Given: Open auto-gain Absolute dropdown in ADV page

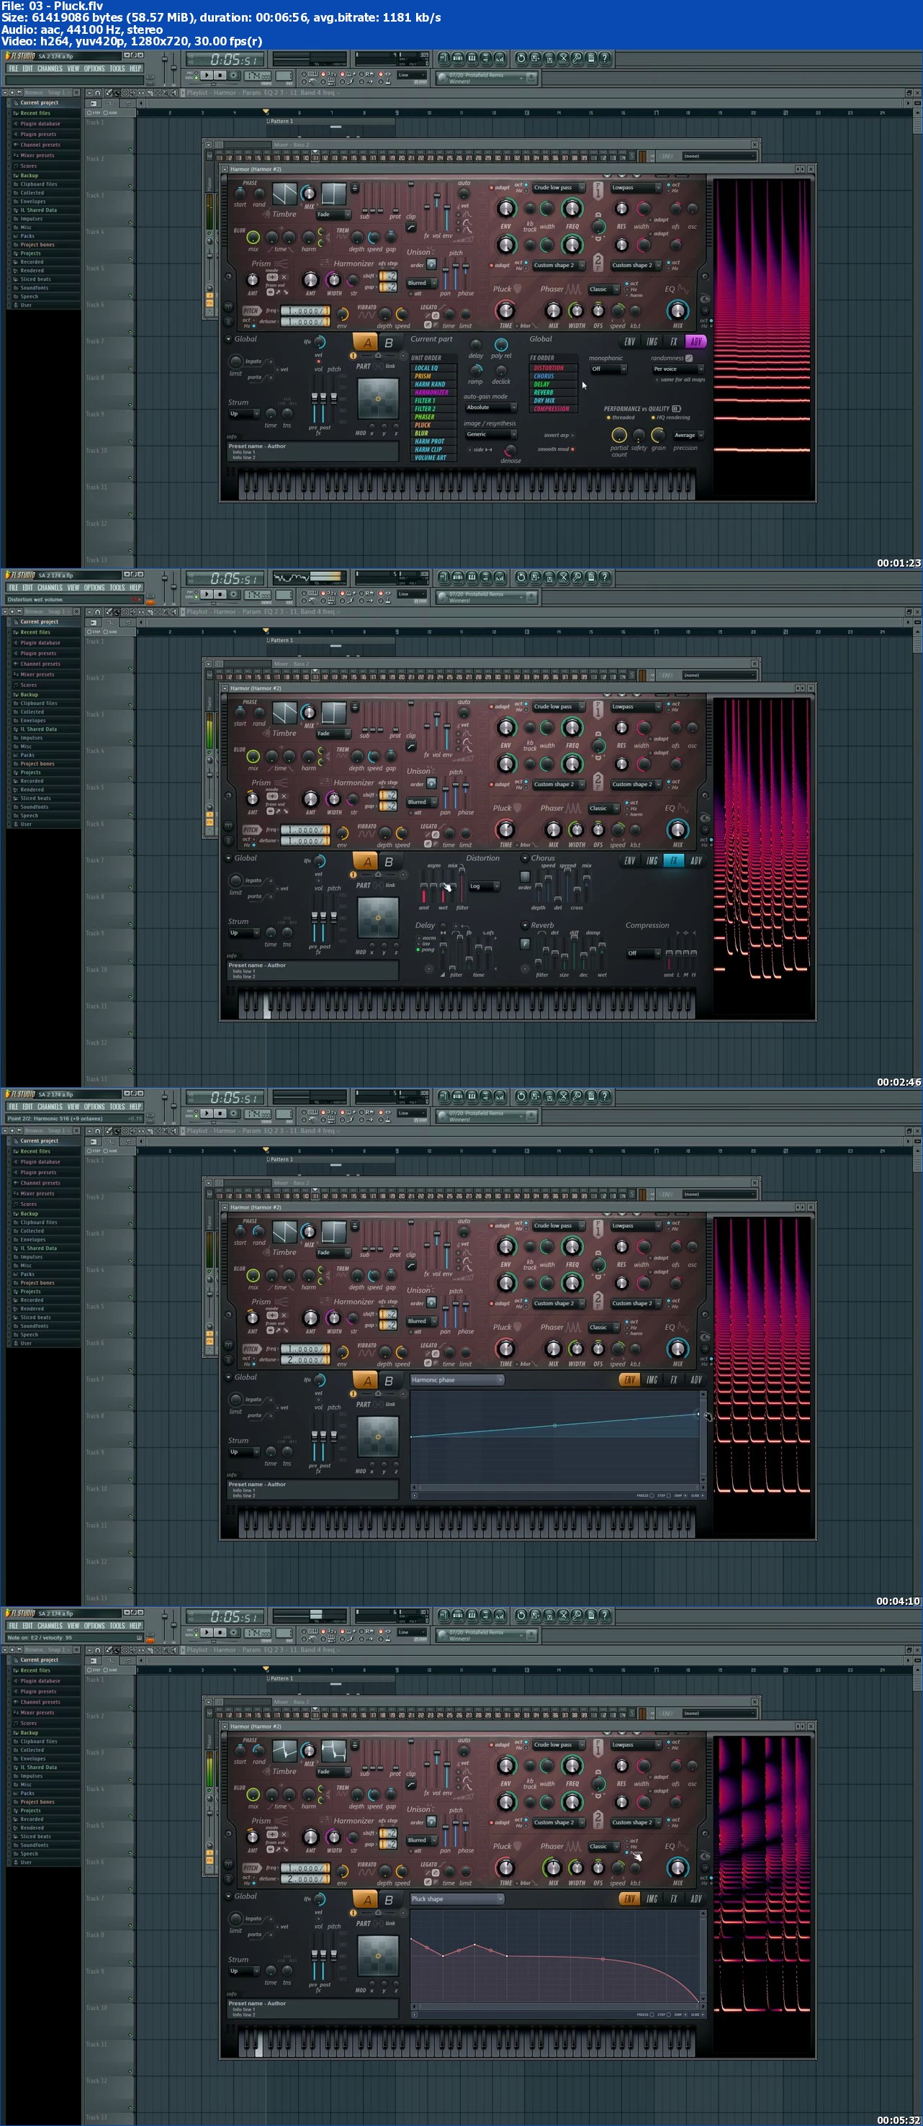Looking at the screenshot, I should click(x=490, y=407).
